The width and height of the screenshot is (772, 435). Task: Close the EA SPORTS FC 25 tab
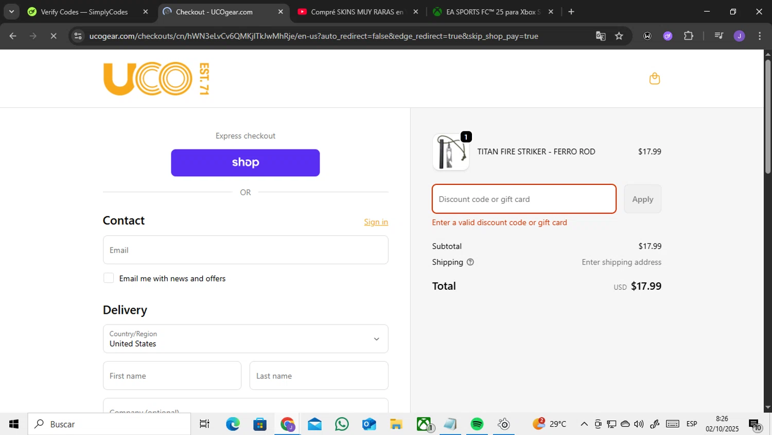coord(551,12)
